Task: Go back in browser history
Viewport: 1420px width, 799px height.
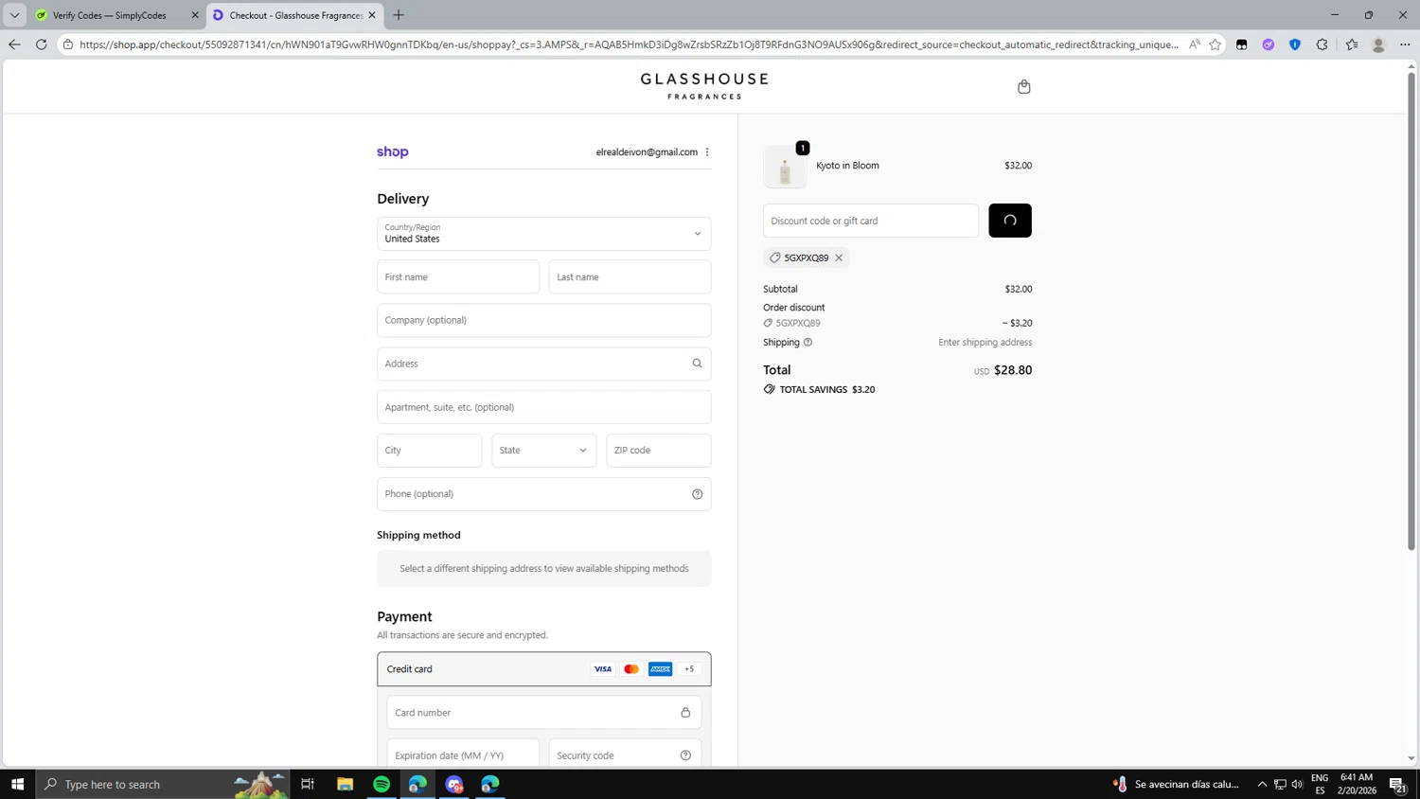Action: tap(14, 44)
